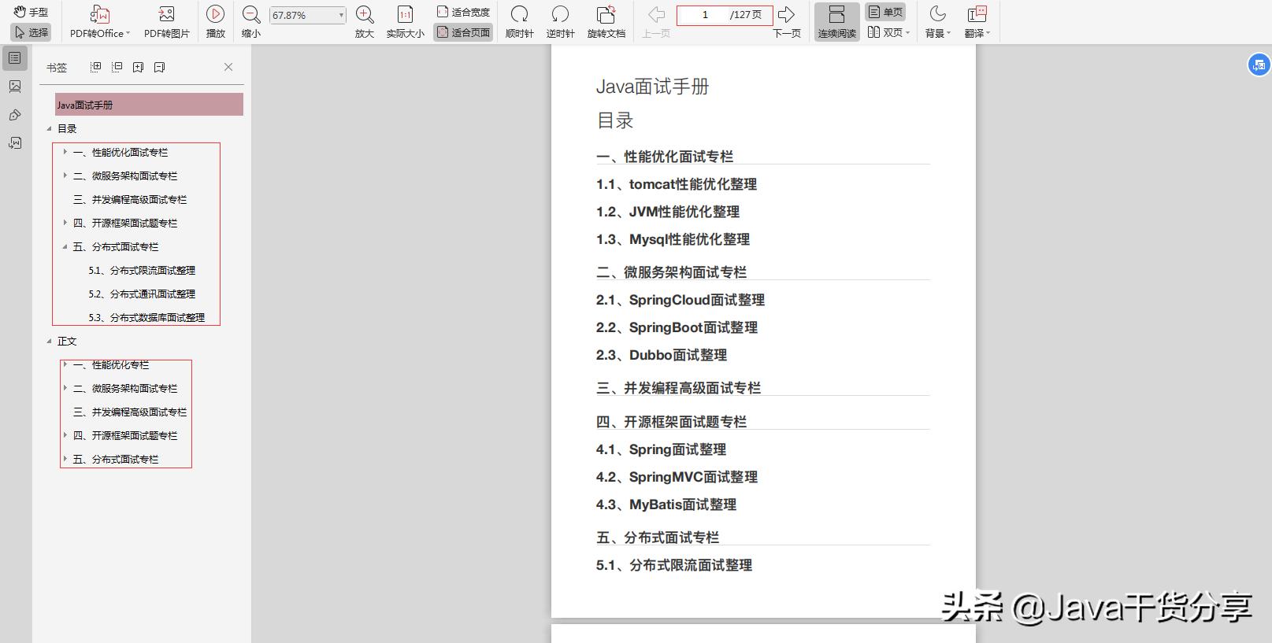This screenshot has width=1272, height=643.
Task: Start 播放 slideshow mode
Action: tap(215, 22)
